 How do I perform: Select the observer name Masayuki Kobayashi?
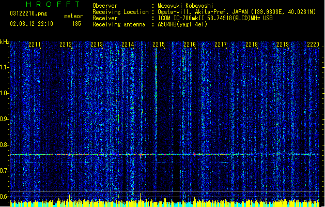tap(185, 6)
